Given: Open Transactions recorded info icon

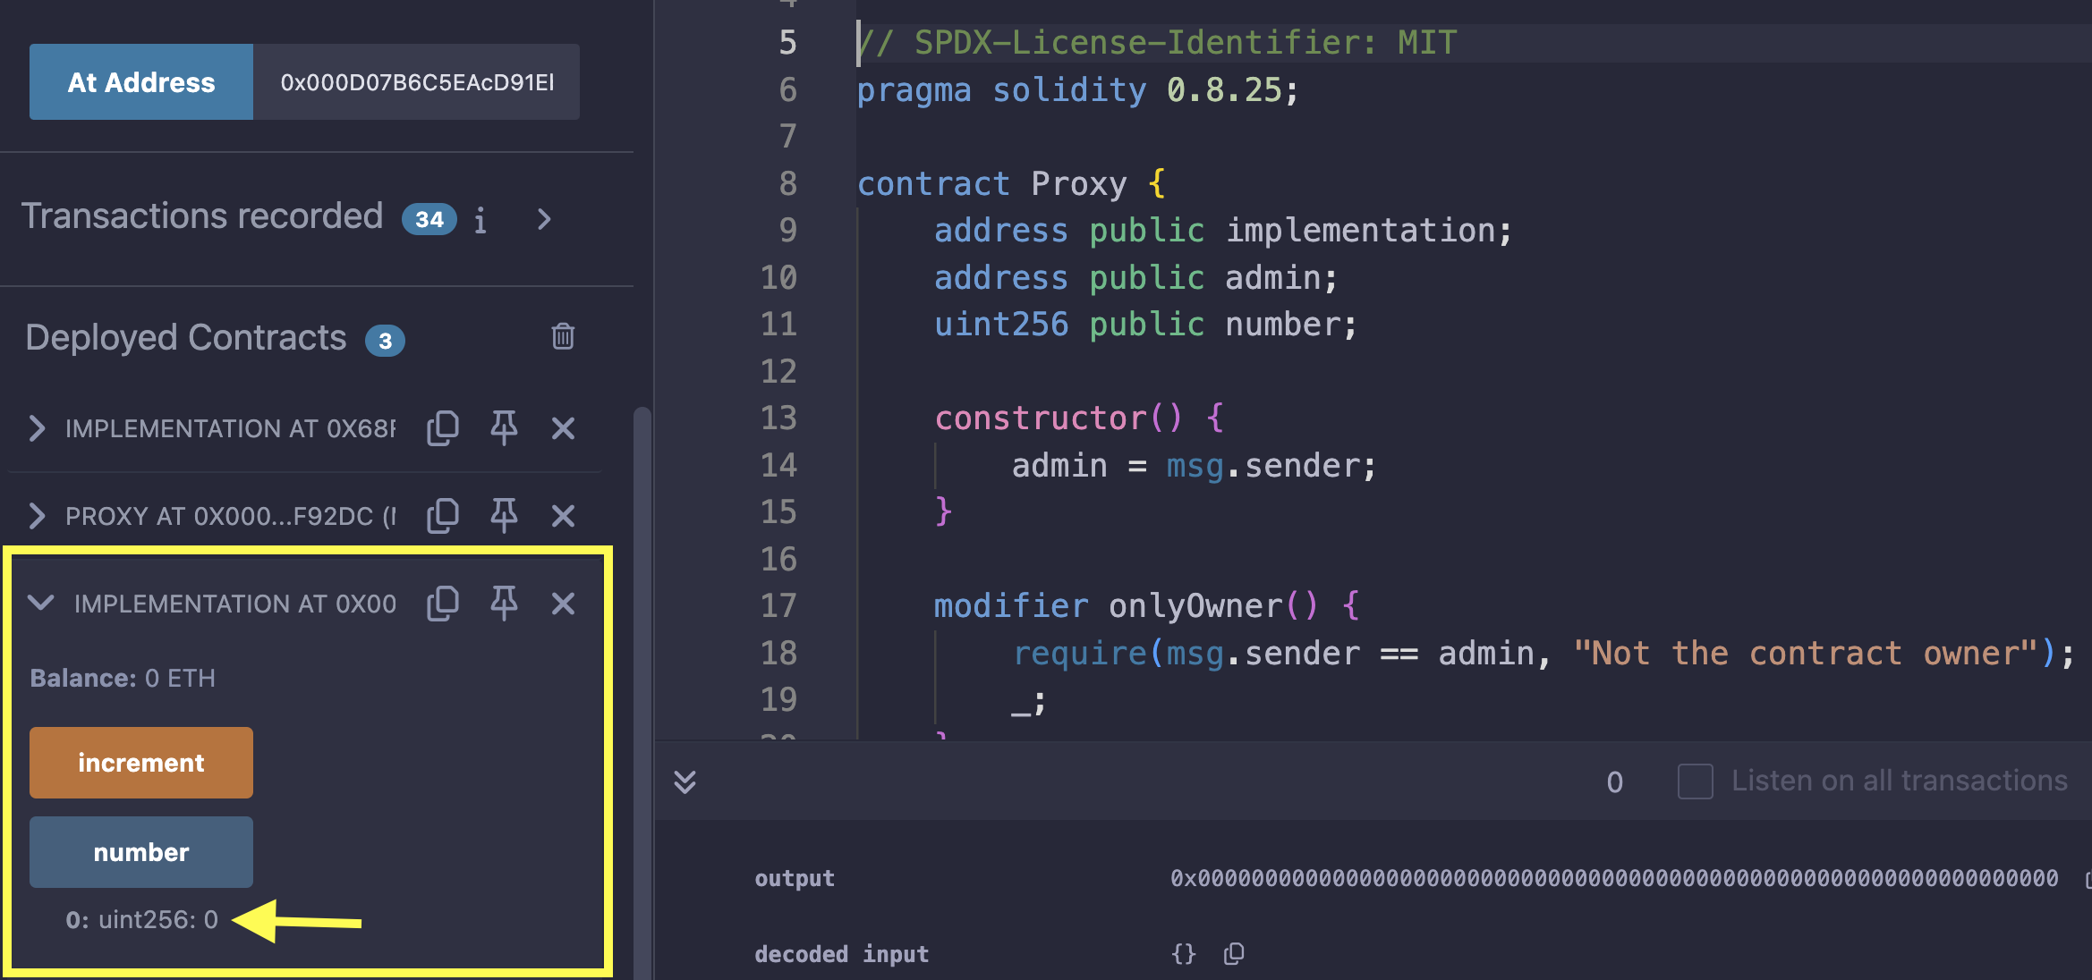Looking at the screenshot, I should pyautogui.click(x=480, y=220).
